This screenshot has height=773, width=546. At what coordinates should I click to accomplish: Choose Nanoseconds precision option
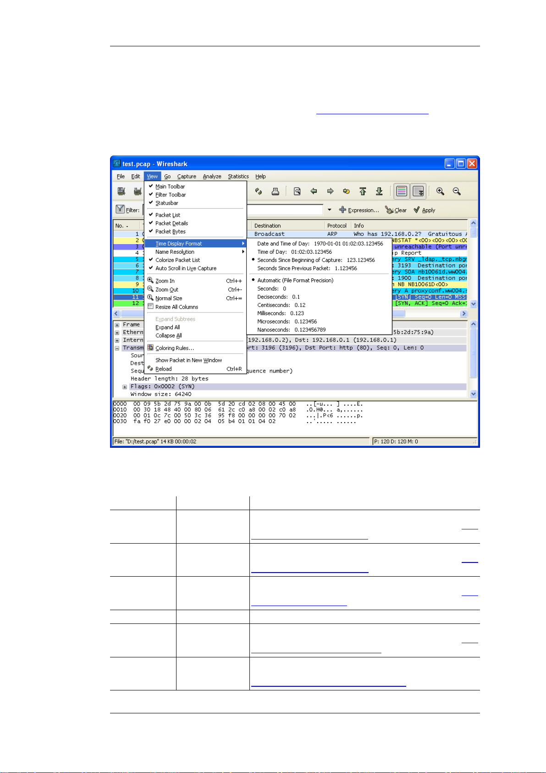[319, 329]
